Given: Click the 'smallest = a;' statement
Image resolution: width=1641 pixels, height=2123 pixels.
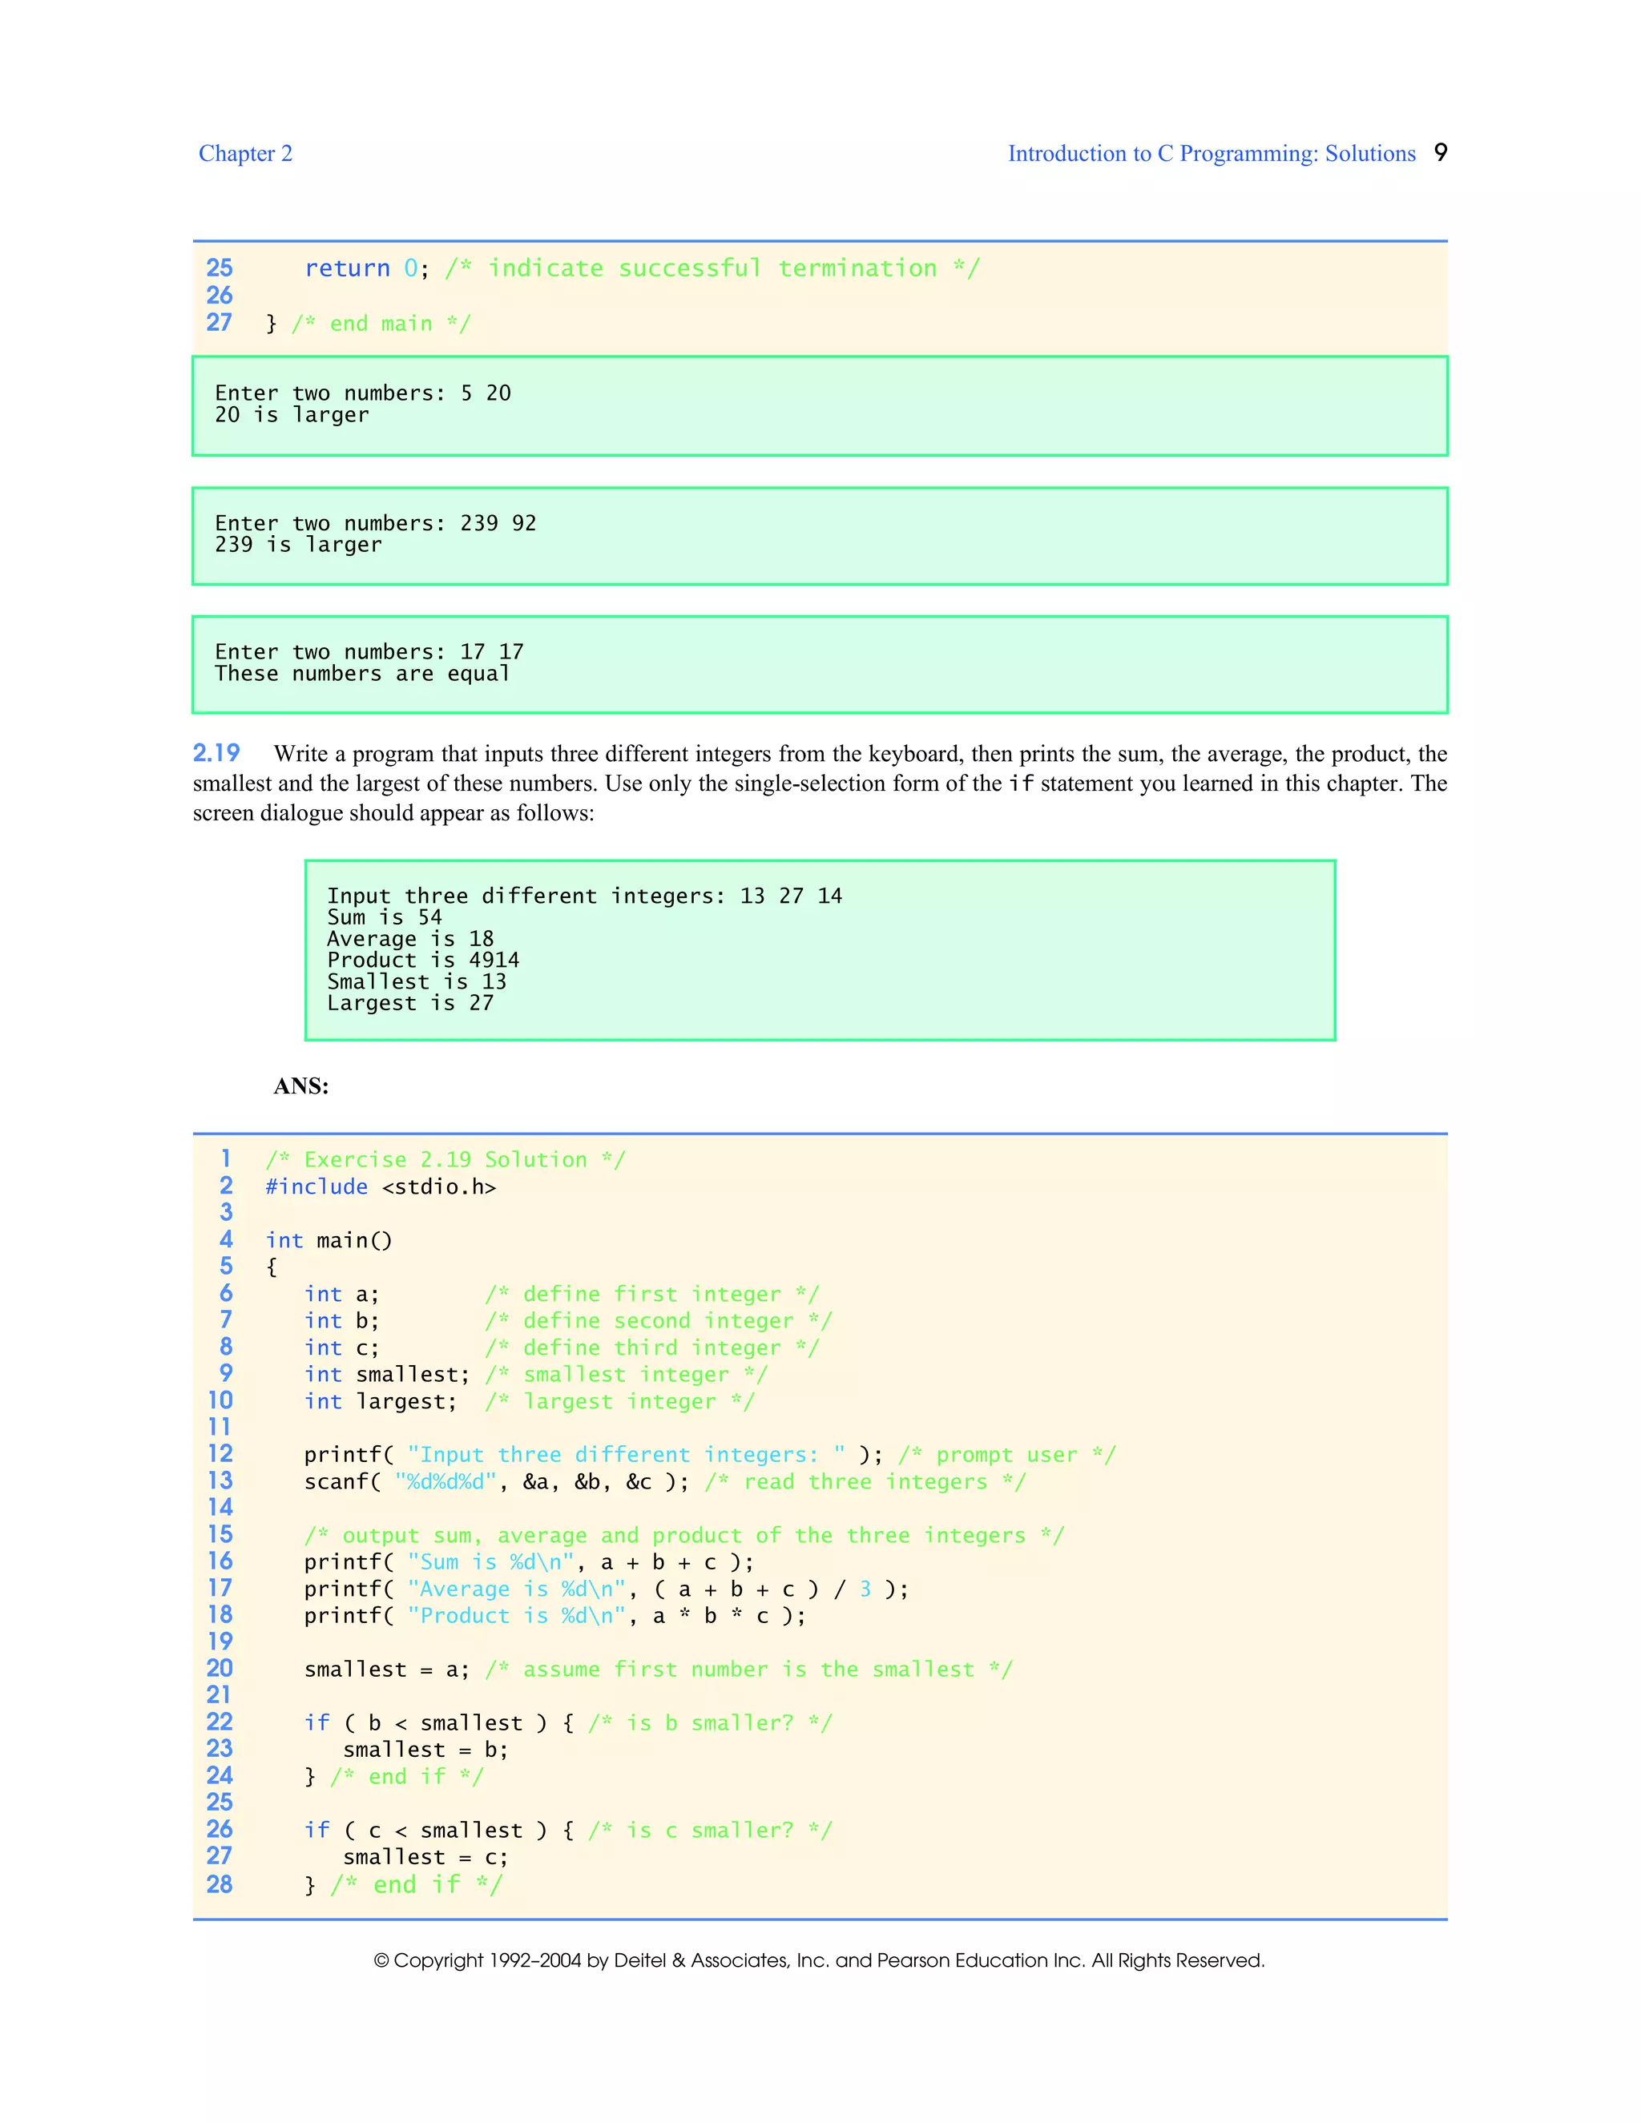Looking at the screenshot, I should (387, 1670).
